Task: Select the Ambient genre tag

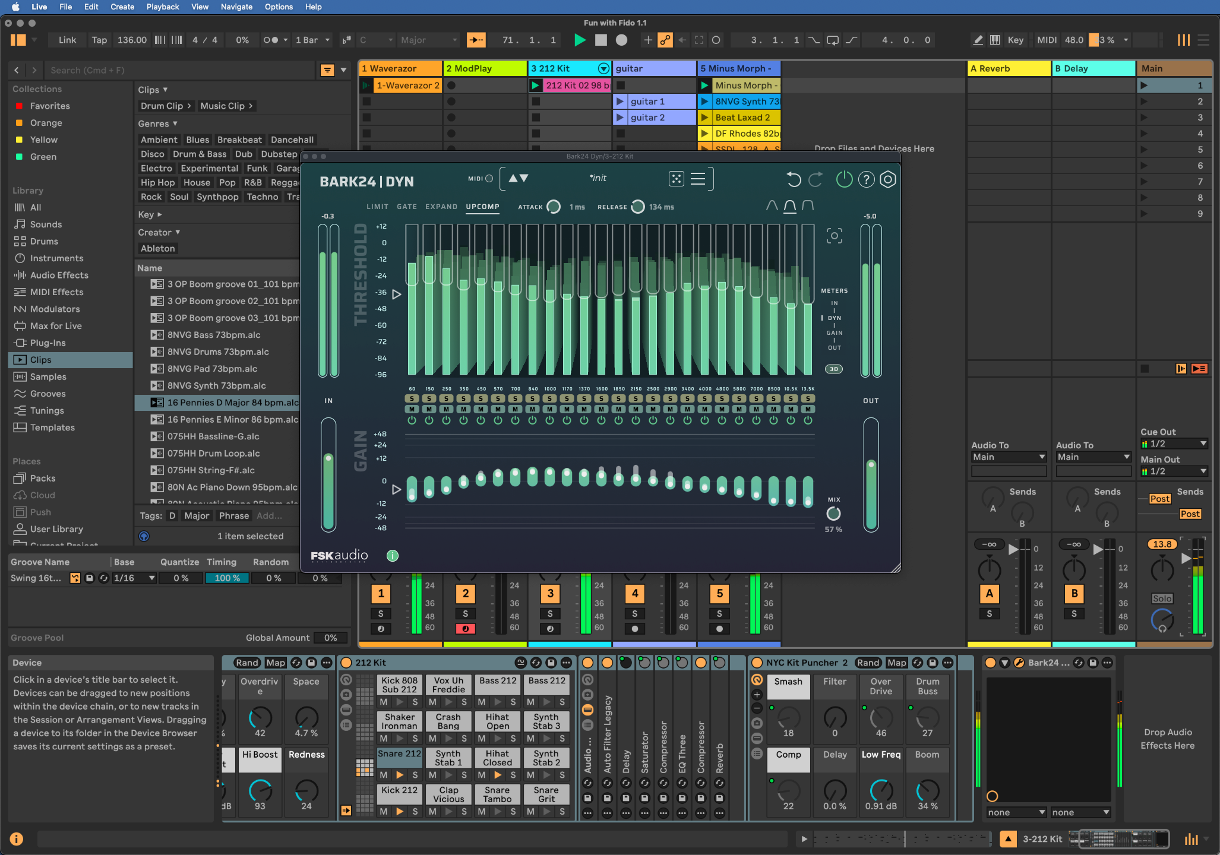Action: (159, 140)
